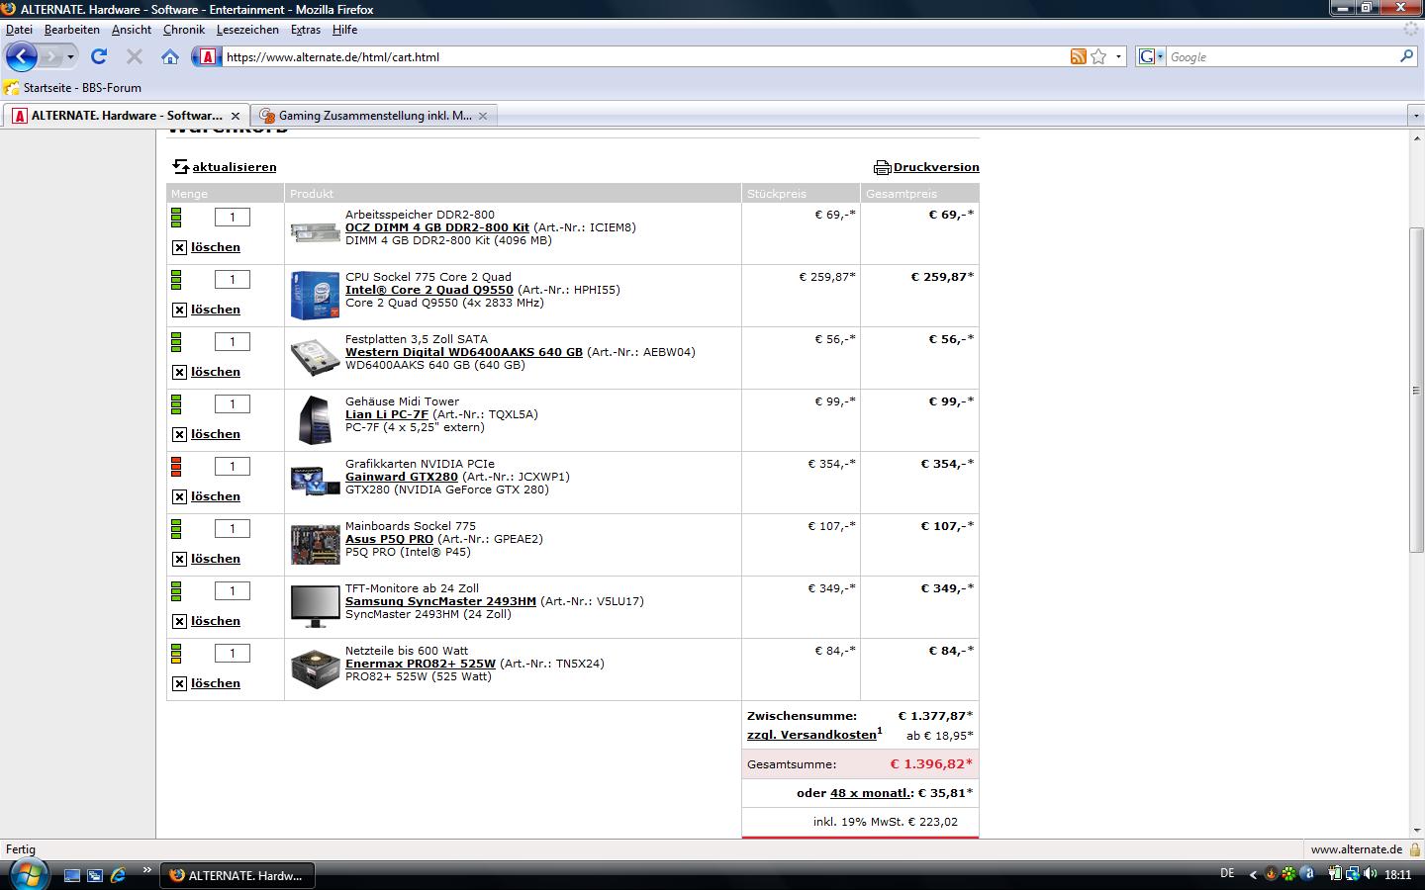This screenshot has height=890, width=1425.
Task: Open the Western Digital WD6400AAKS 640 GB link
Action: [463, 352]
